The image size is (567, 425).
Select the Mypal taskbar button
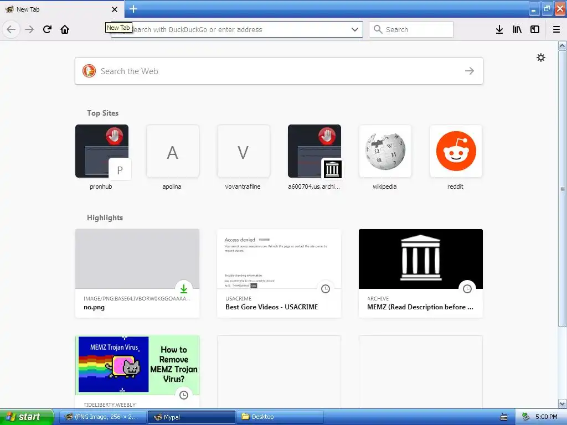191,417
